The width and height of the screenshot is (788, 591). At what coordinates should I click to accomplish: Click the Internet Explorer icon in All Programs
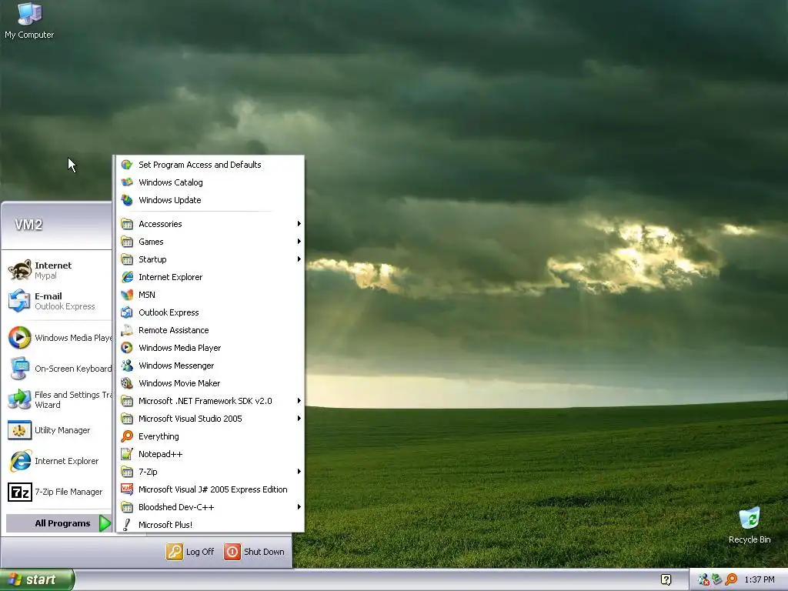(127, 277)
